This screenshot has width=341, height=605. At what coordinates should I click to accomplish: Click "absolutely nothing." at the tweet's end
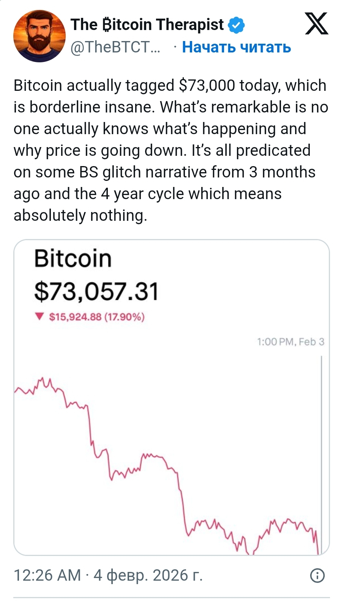[x=80, y=215]
